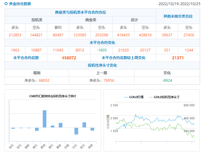Click the 欧元 bar in bar chart
This screenshot has height=152, width=205.
(x=84, y=125)
